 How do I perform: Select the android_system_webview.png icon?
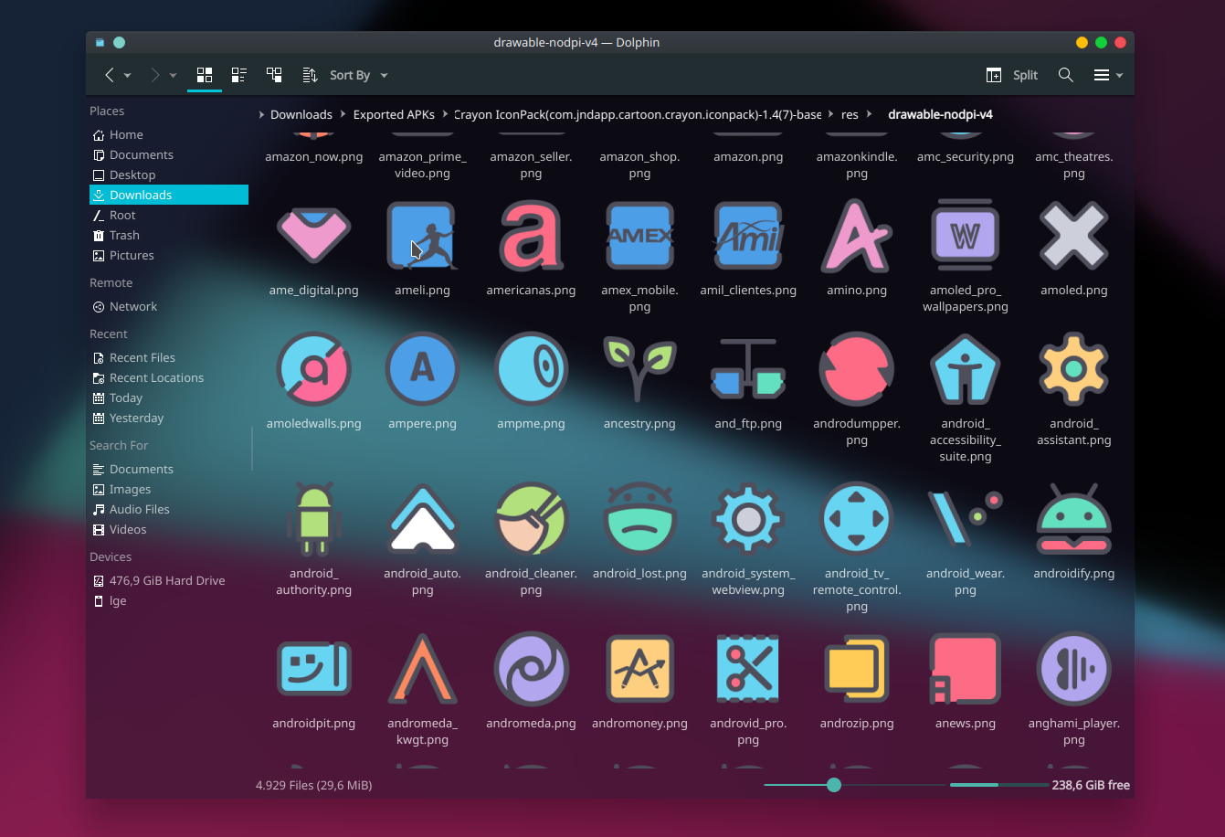pos(748,519)
